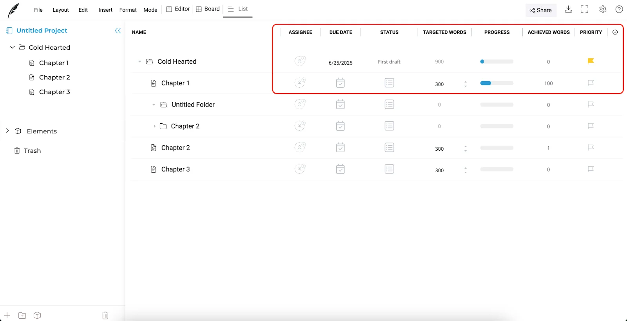Set priority flag for Untitled Folder
The image size is (627, 321).
click(591, 105)
